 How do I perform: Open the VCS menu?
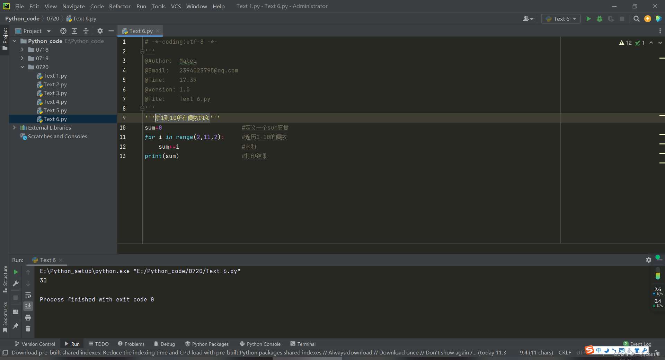point(176,6)
